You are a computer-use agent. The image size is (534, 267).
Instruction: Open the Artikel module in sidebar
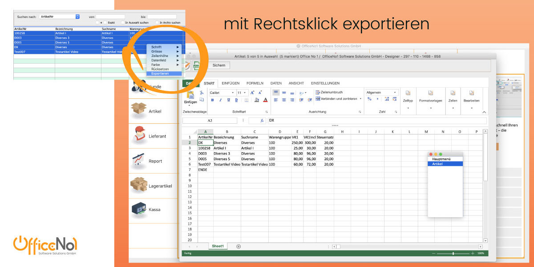[154, 111]
